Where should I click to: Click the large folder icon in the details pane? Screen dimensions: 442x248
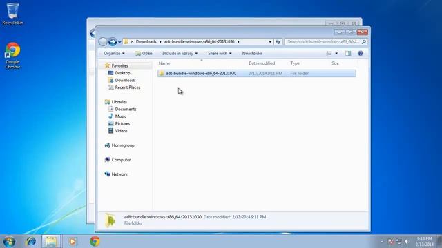coord(110,220)
